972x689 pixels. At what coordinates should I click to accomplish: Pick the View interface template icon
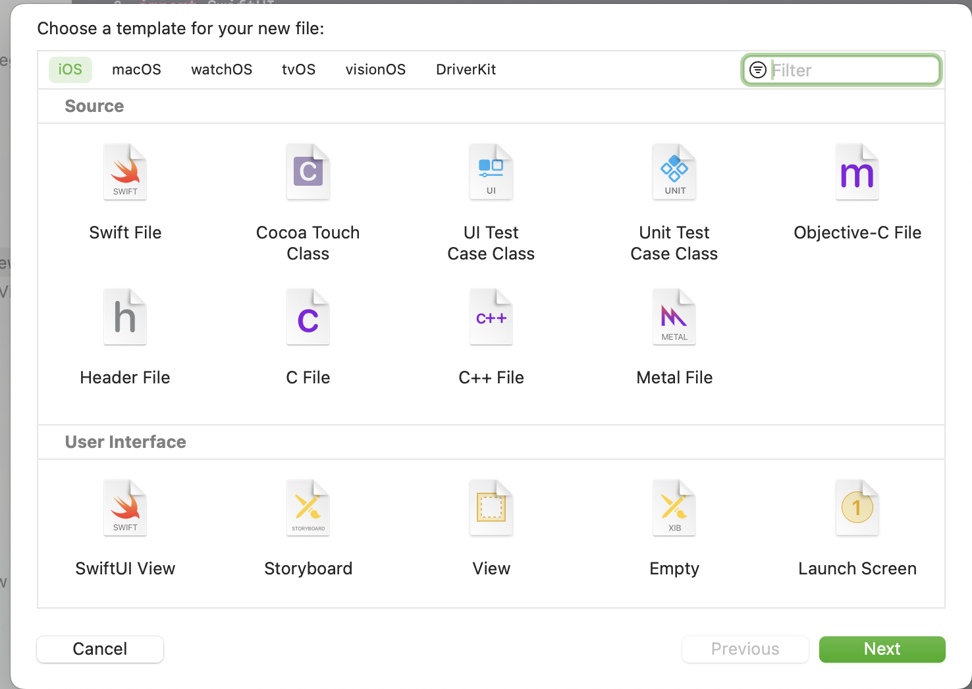[x=491, y=508]
